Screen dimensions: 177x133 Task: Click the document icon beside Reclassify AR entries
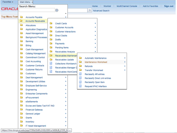point(80,74)
